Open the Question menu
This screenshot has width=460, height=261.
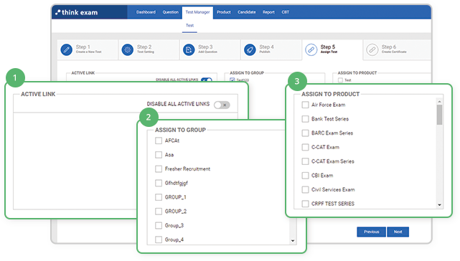[171, 12]
